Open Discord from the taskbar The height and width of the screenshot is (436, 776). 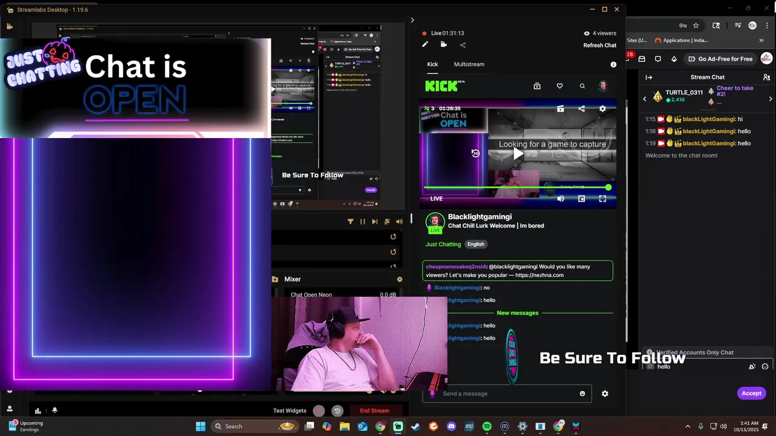(x=451, y=426)
